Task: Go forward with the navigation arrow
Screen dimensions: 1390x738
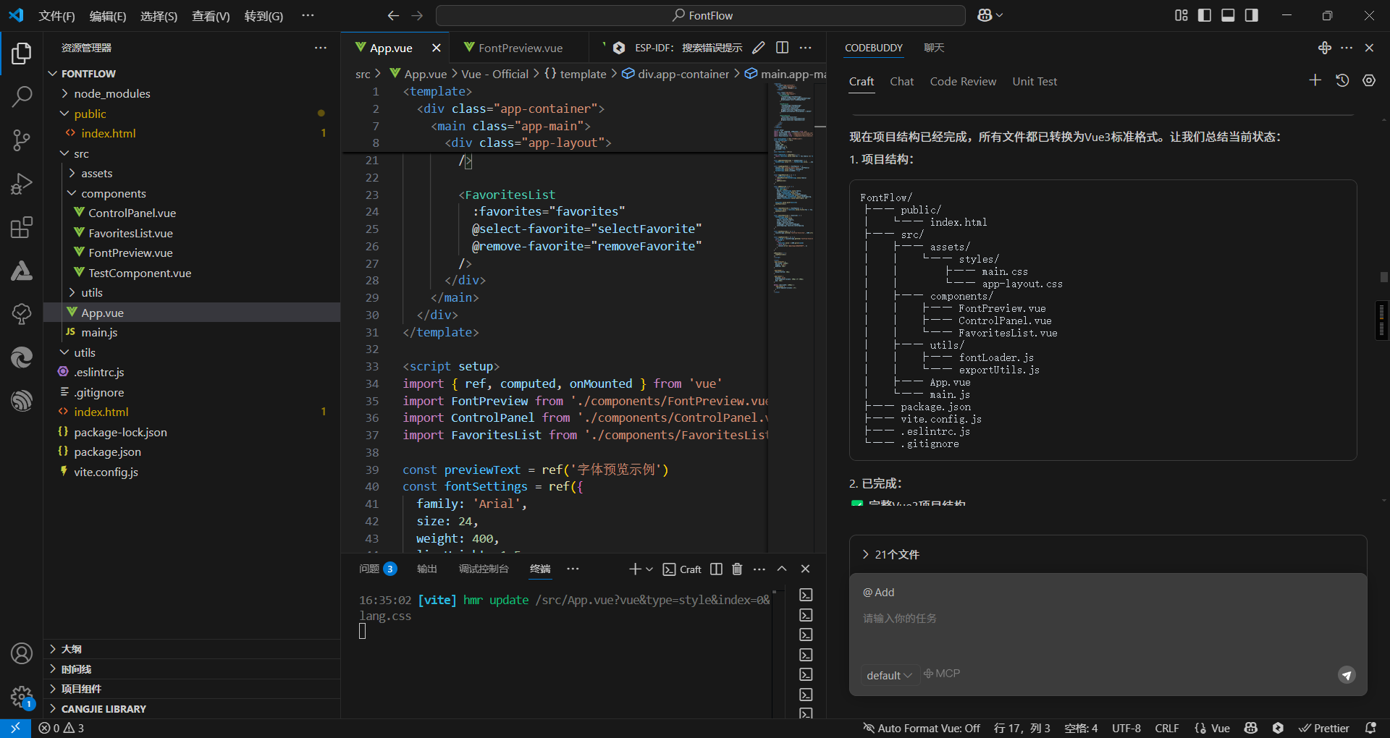Action: point(417,15)
